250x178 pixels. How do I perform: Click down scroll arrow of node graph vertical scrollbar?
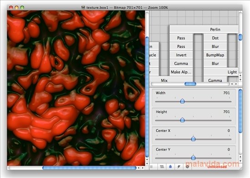point(240,79)
